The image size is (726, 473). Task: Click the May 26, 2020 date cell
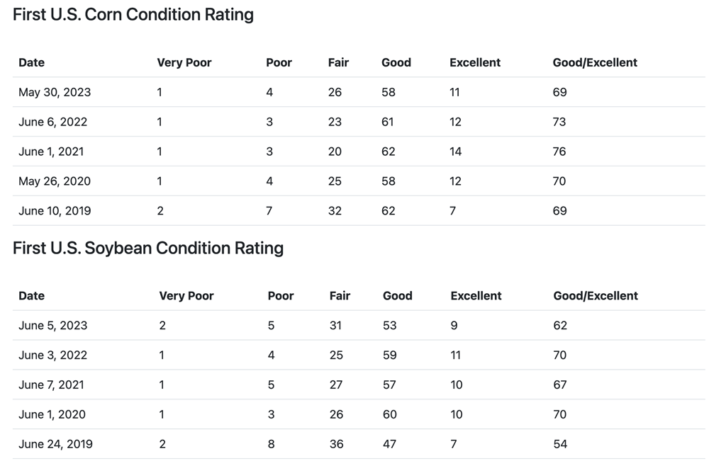[54, 181]
